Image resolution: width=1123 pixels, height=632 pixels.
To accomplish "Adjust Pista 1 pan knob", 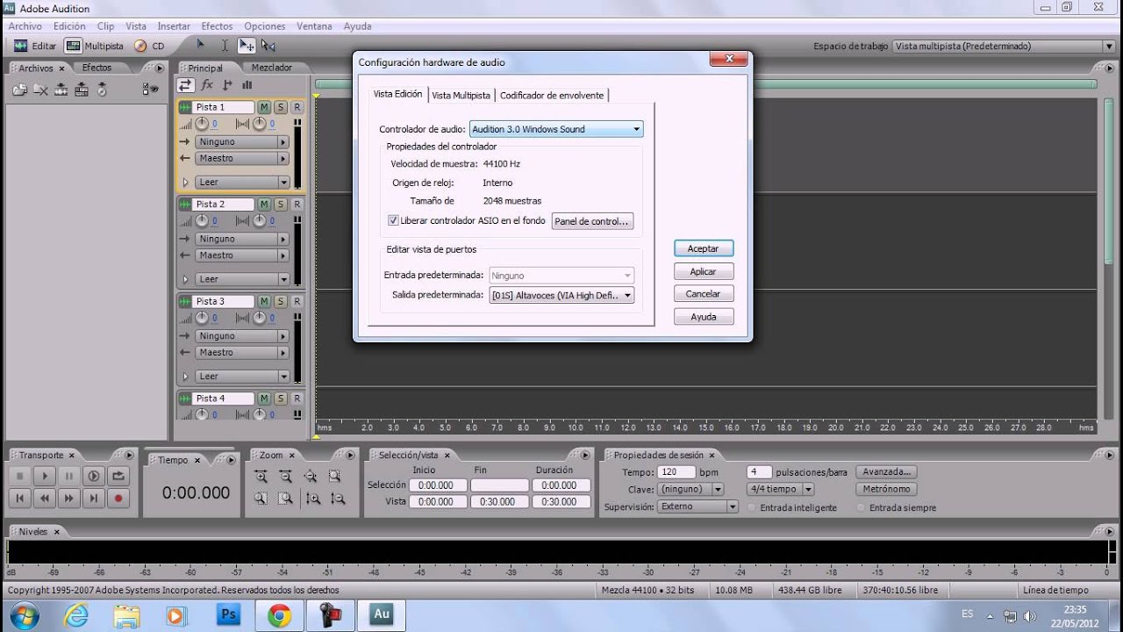I will (260, 124).
